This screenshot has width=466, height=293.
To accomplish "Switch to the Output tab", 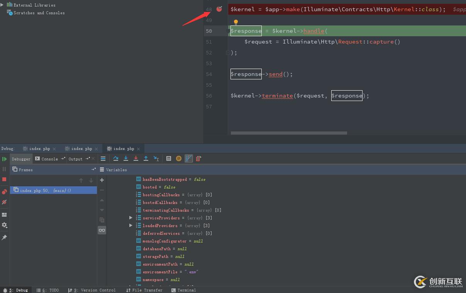I will 75,159.
